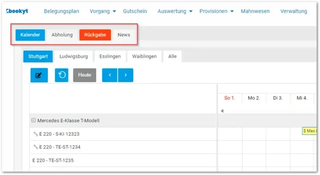
Task: Click the Heute button
Action: (x=85, y=75)
